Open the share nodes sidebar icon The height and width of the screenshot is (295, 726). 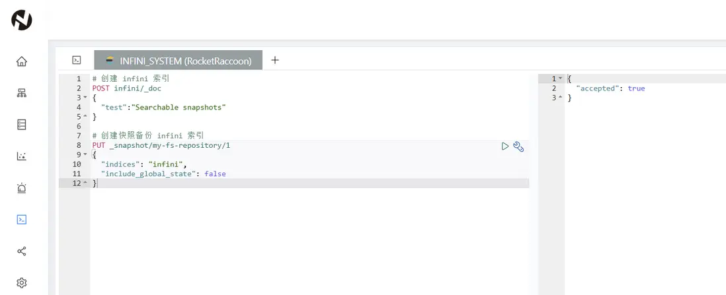(x=22, y=251)
